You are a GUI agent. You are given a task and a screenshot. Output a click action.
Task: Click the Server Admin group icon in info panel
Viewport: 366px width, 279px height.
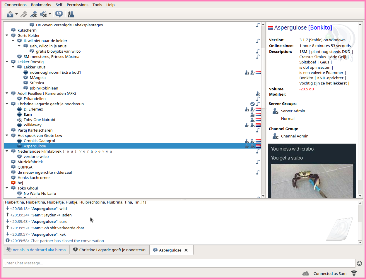click(x=275, y=111)
